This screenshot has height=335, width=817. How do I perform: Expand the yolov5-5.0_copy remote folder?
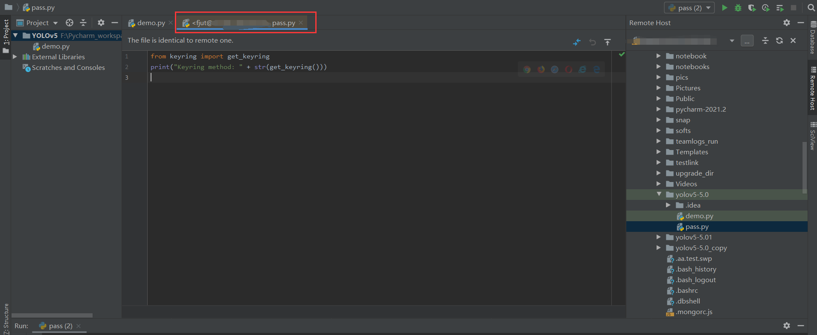[658, 248]
